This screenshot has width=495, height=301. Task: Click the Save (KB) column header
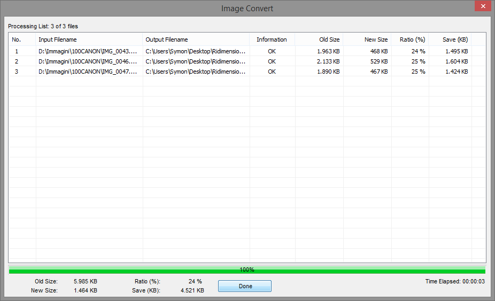[450, 39]
